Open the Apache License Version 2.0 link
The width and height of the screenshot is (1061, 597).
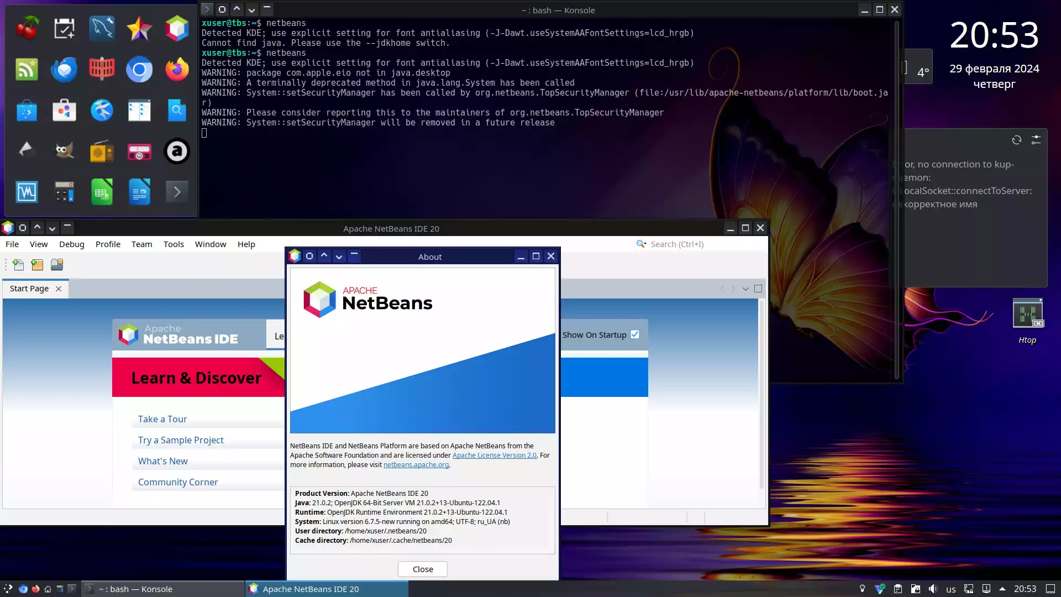click(x=495, y=455)
